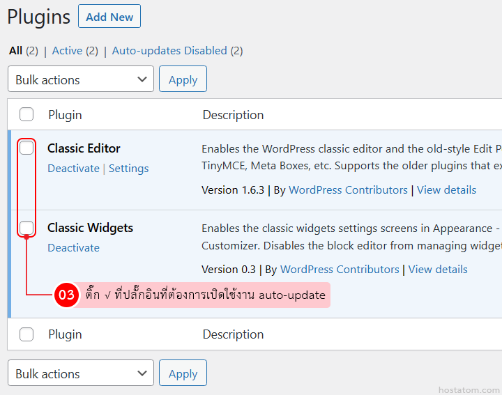Click Apply beside the lower Bulk actions
The height and width of the screenshot is (395, 502).
183,373
